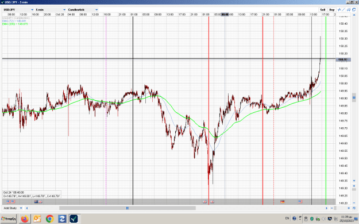Click the vertical zoom plus icon
This screenshot has width=359, height=224.
[x=354, y=186]
